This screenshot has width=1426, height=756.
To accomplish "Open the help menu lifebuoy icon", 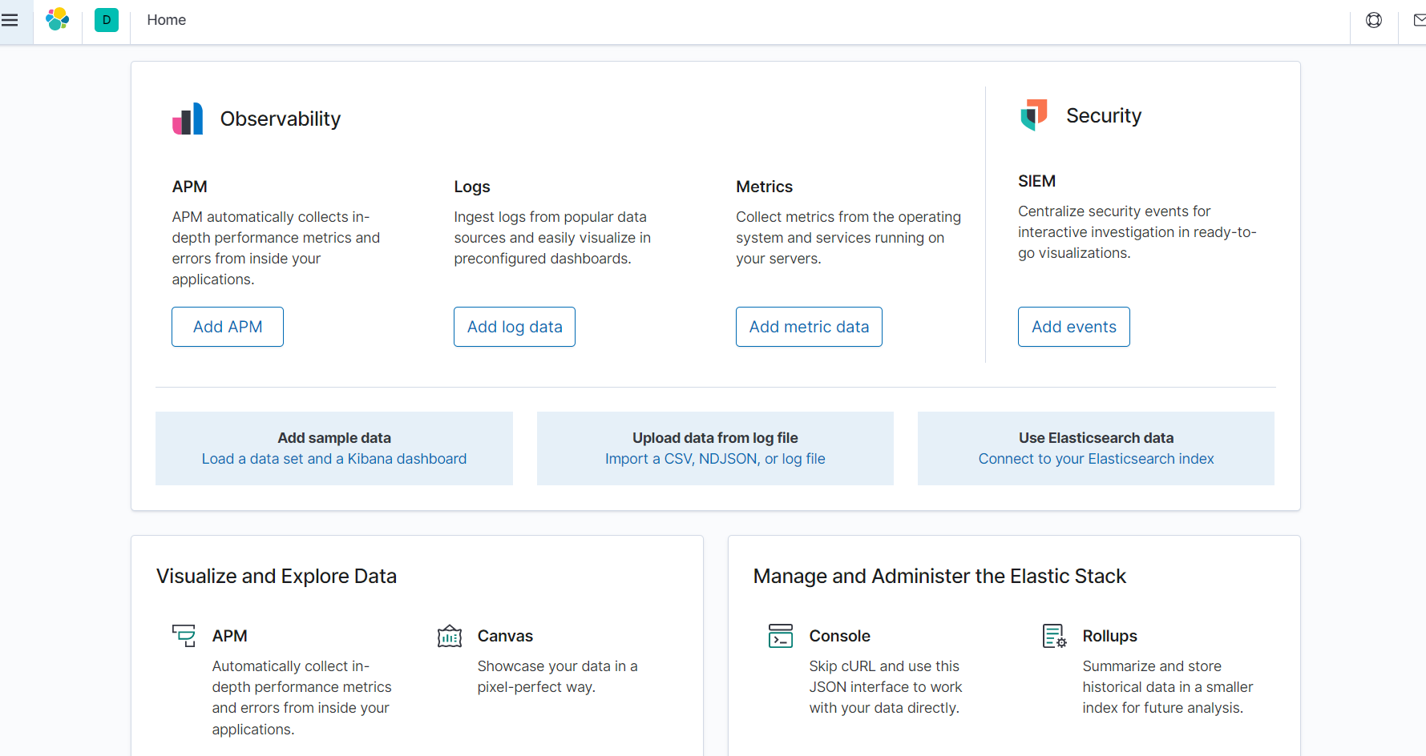I will pos(1374,20).
